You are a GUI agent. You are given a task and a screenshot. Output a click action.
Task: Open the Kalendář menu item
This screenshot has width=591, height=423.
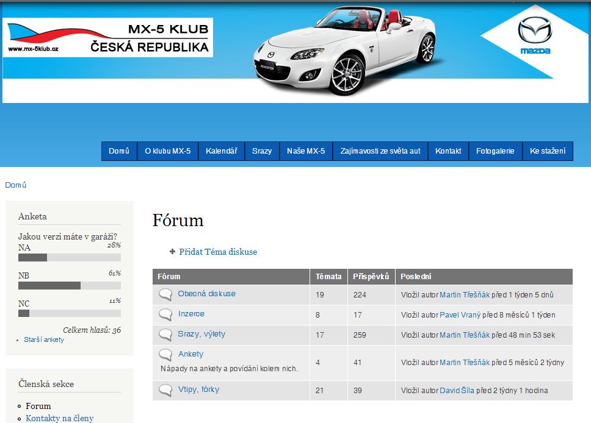pyautogui.click(x=221, y=151)
